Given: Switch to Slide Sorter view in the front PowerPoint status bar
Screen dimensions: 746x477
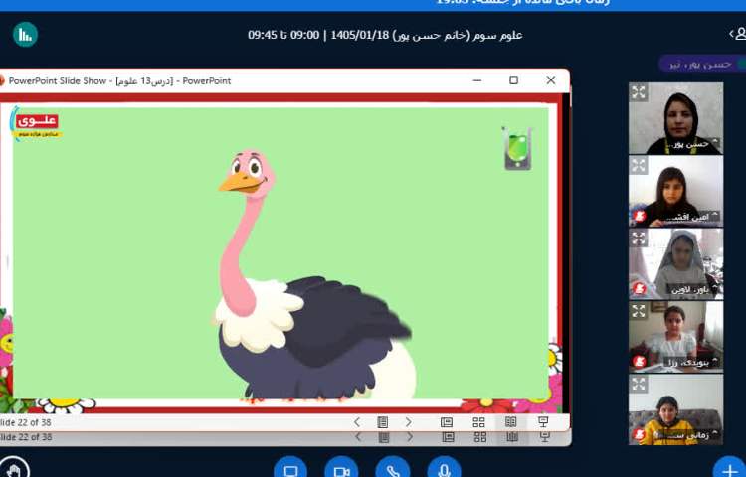Looking at the screenshot, I should (x=478, y=422).
